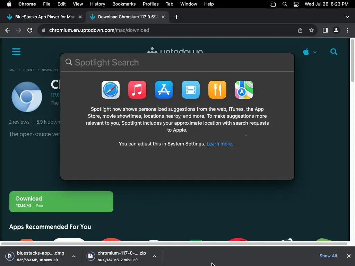Open the MAC breadcrumb link
The width and height of the screenshot is (355, 266).
click(x=12, y=70)
